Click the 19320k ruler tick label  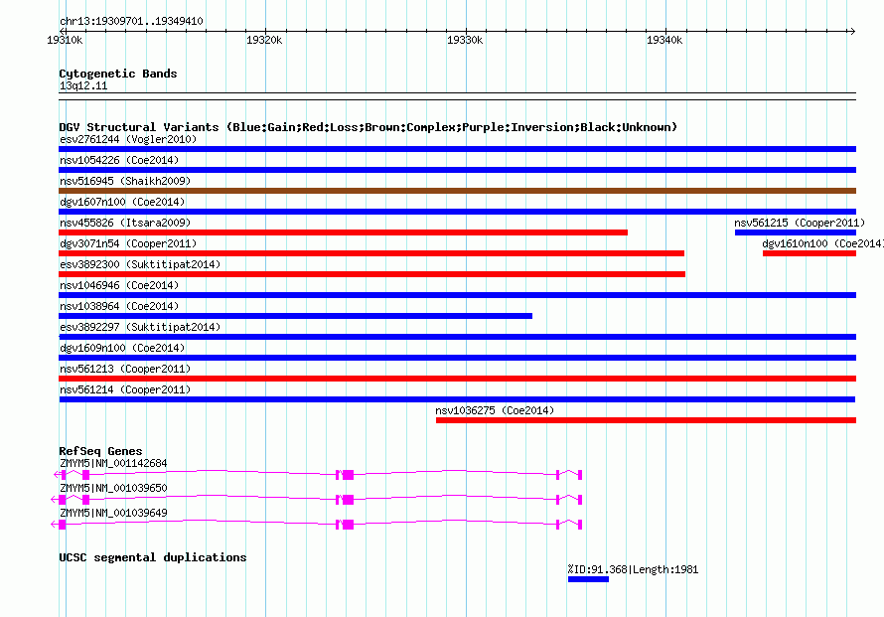pyautogui.click(x=264, y=40)
